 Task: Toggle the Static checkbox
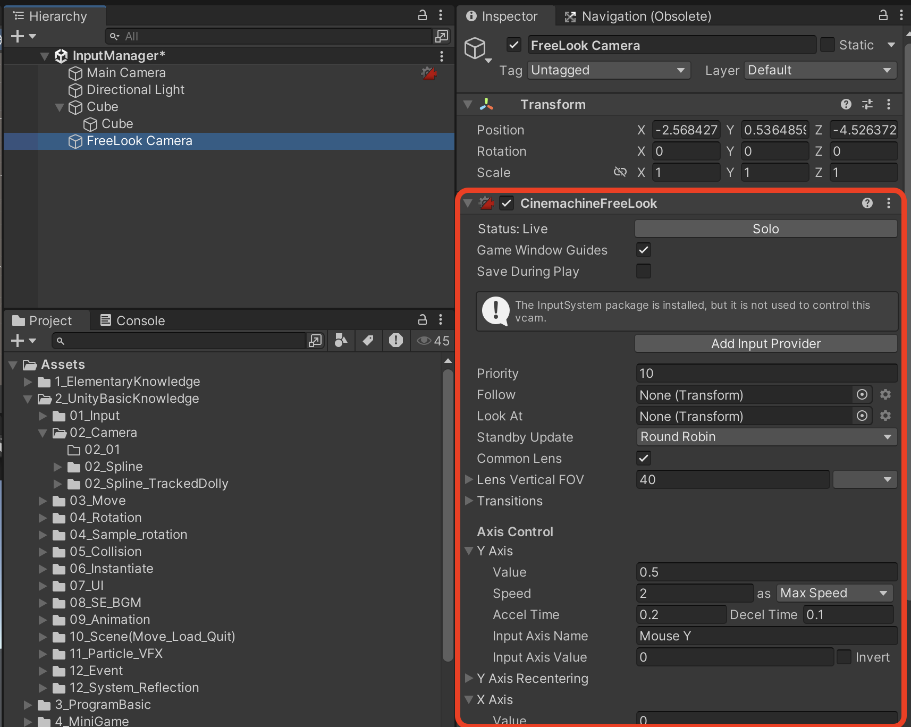(x=827, y=45)
